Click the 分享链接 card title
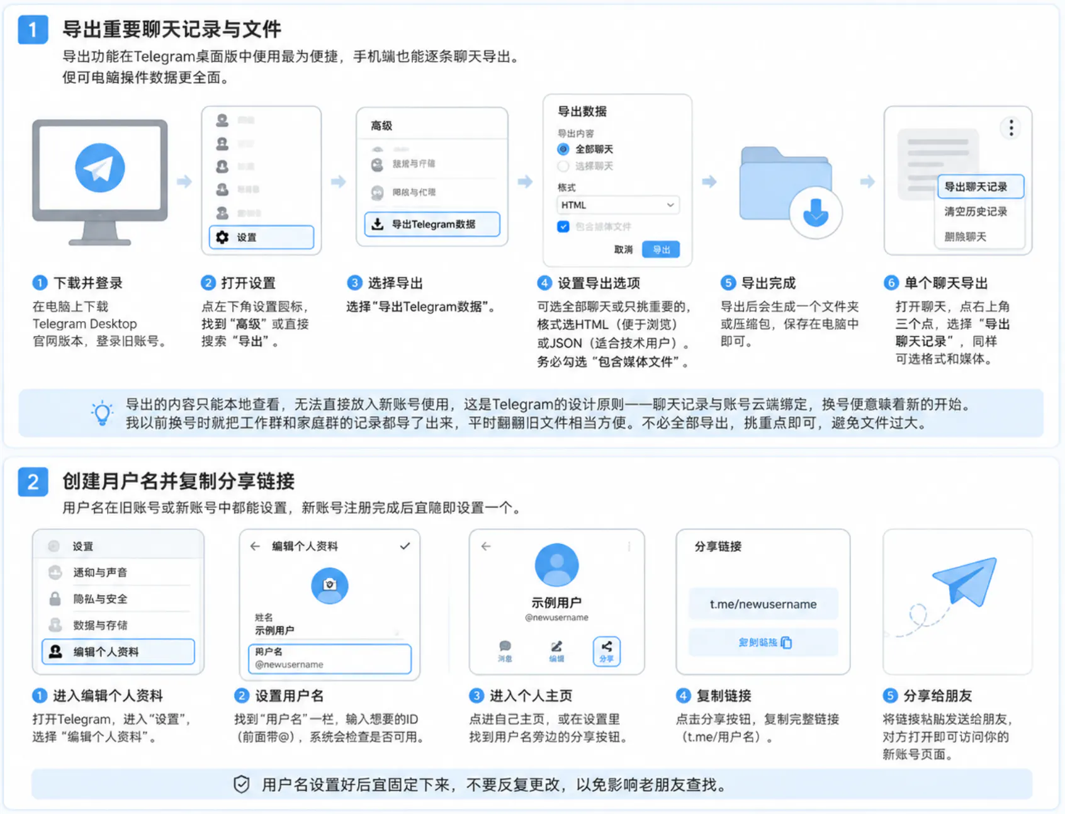 [718, 546]
